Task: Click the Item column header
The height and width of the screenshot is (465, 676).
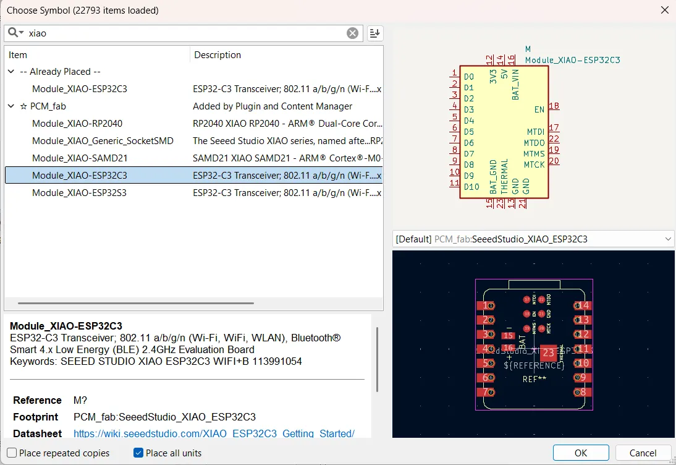Action: 17,54
